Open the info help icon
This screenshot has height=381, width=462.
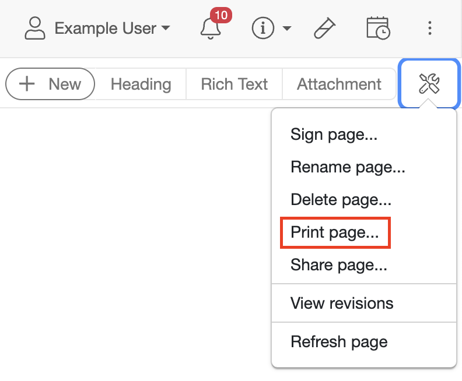[x=263, y=28]
